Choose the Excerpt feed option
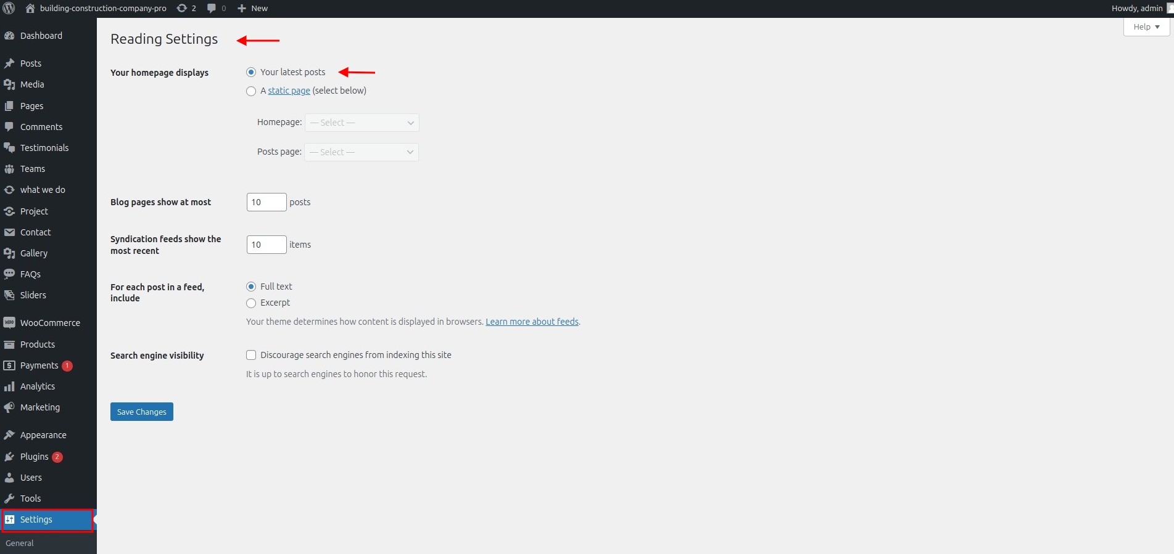The width and height of the screenshot is (1174, 554). tap(251, 303)
